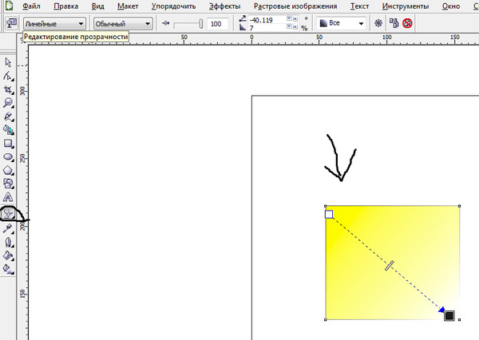The height and width of the screenshot is (340, 479).
Task: Open the Эффекты menu
Action: (224, 6)
